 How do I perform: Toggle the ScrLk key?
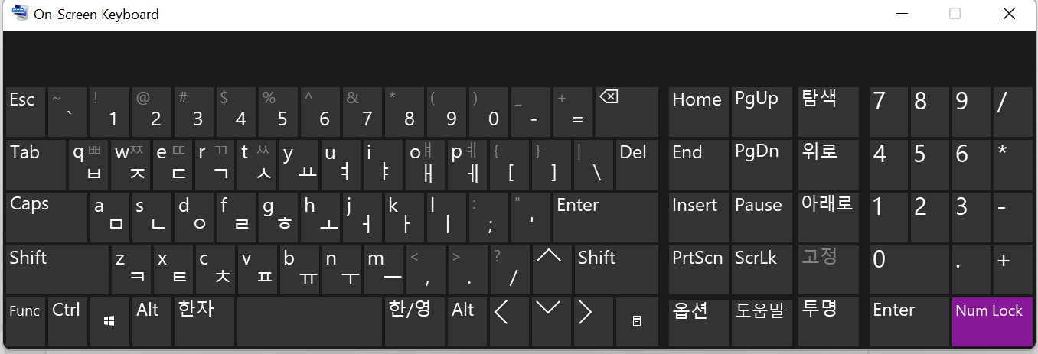tap(762, 269)
